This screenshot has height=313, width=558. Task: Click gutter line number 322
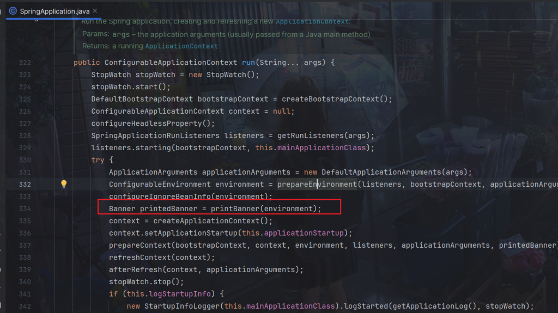click(25, 63)
